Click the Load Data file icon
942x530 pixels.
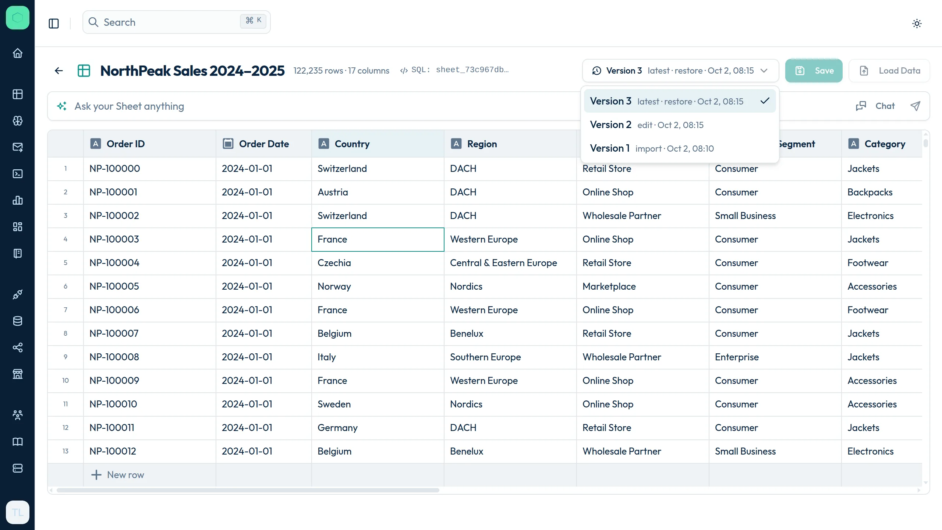tap(864, 71)
